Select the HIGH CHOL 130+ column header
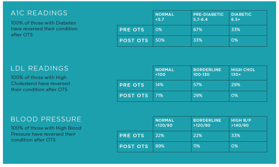279x167 pixels. pyautogui.click(x=243, y=72)
